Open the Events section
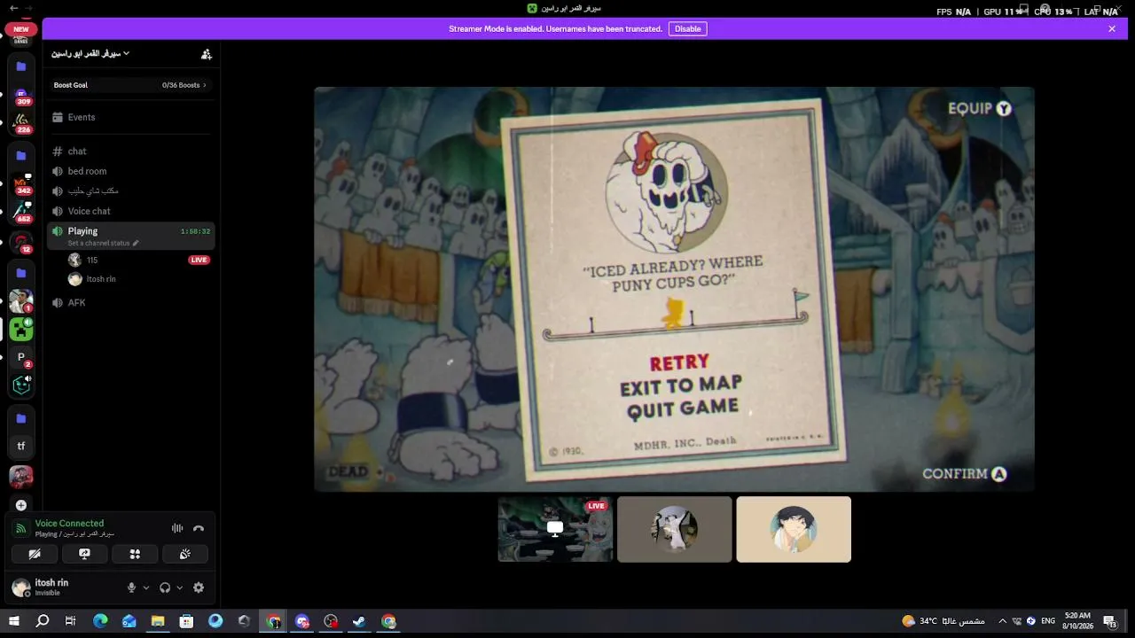Viewport: 1135px width, 638px height. tap(129, 117)
